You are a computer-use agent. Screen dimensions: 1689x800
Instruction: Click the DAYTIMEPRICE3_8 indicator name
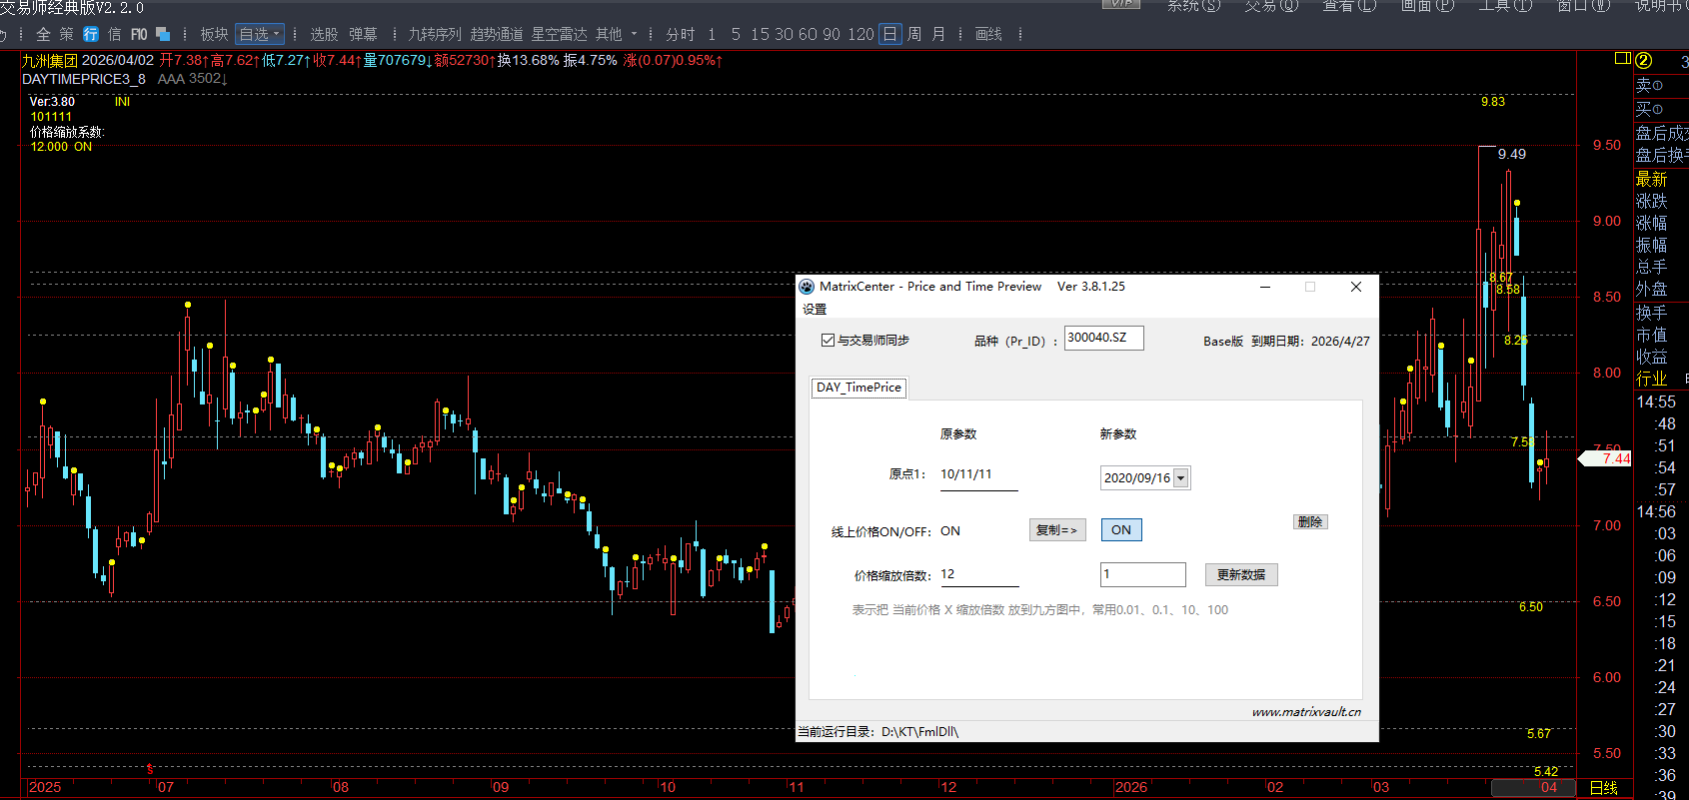(x=84, y=79)
